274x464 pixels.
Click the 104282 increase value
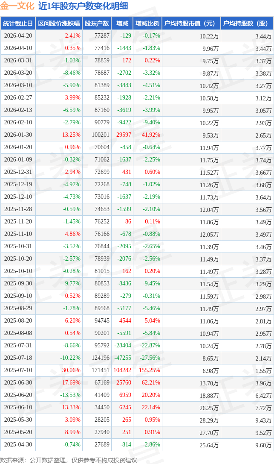(122, 370)
